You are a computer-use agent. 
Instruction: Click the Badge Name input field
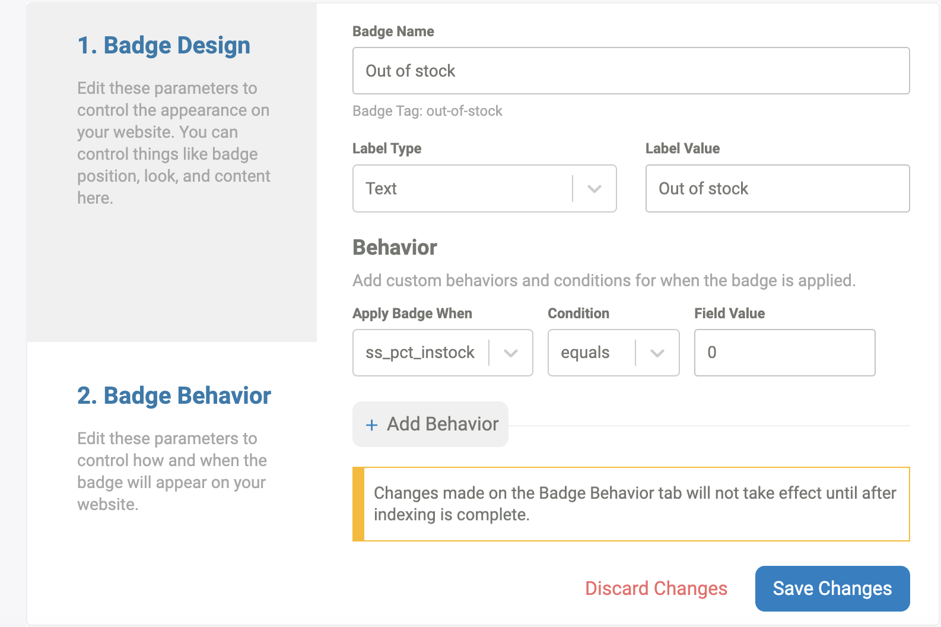point(630,71)
